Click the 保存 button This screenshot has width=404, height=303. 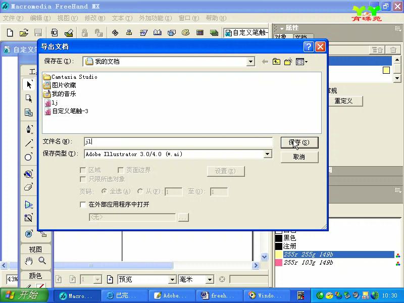[x=299, y=142]
